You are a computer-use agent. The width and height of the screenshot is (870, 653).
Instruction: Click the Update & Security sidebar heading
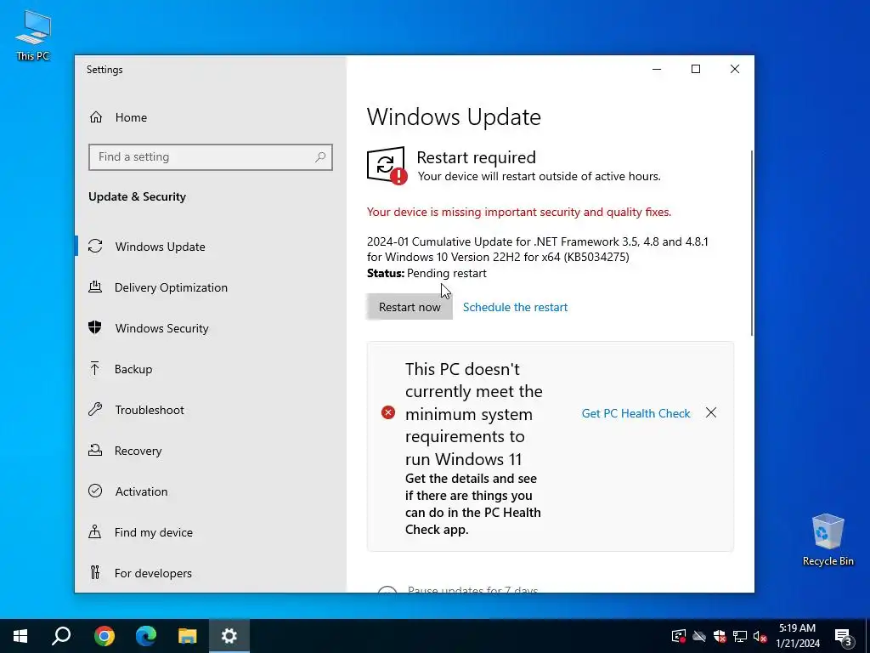click(x=137, y=196)
